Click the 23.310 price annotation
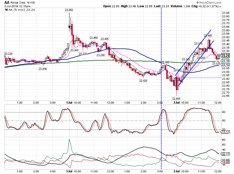234x174 pixels. [83, 54]
